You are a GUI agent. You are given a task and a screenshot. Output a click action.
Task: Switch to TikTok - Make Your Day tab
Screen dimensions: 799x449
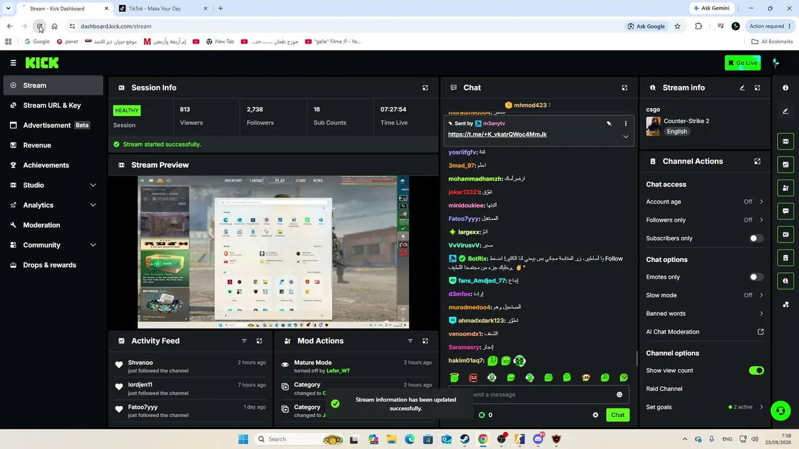tap(164, 9)
